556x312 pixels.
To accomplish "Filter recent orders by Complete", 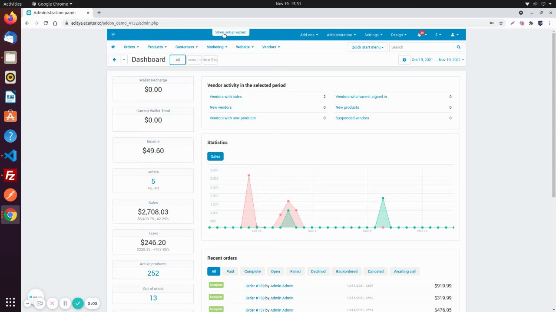I will [x=252, y=271].
